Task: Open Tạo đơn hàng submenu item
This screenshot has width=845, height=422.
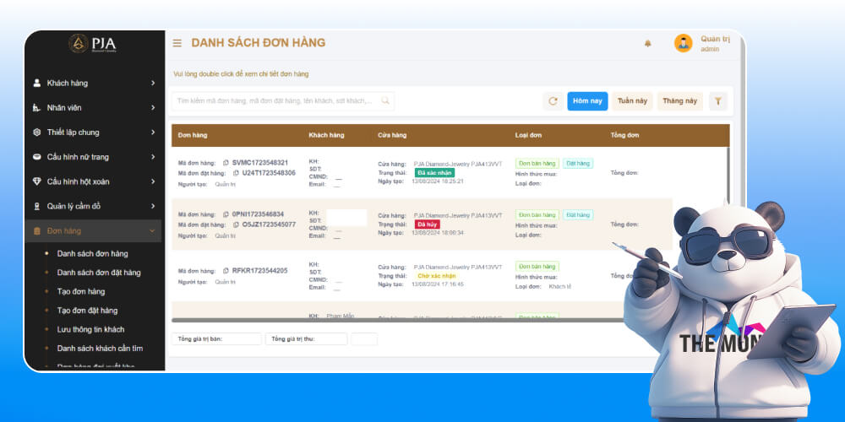Action: [x=81, y=291]
